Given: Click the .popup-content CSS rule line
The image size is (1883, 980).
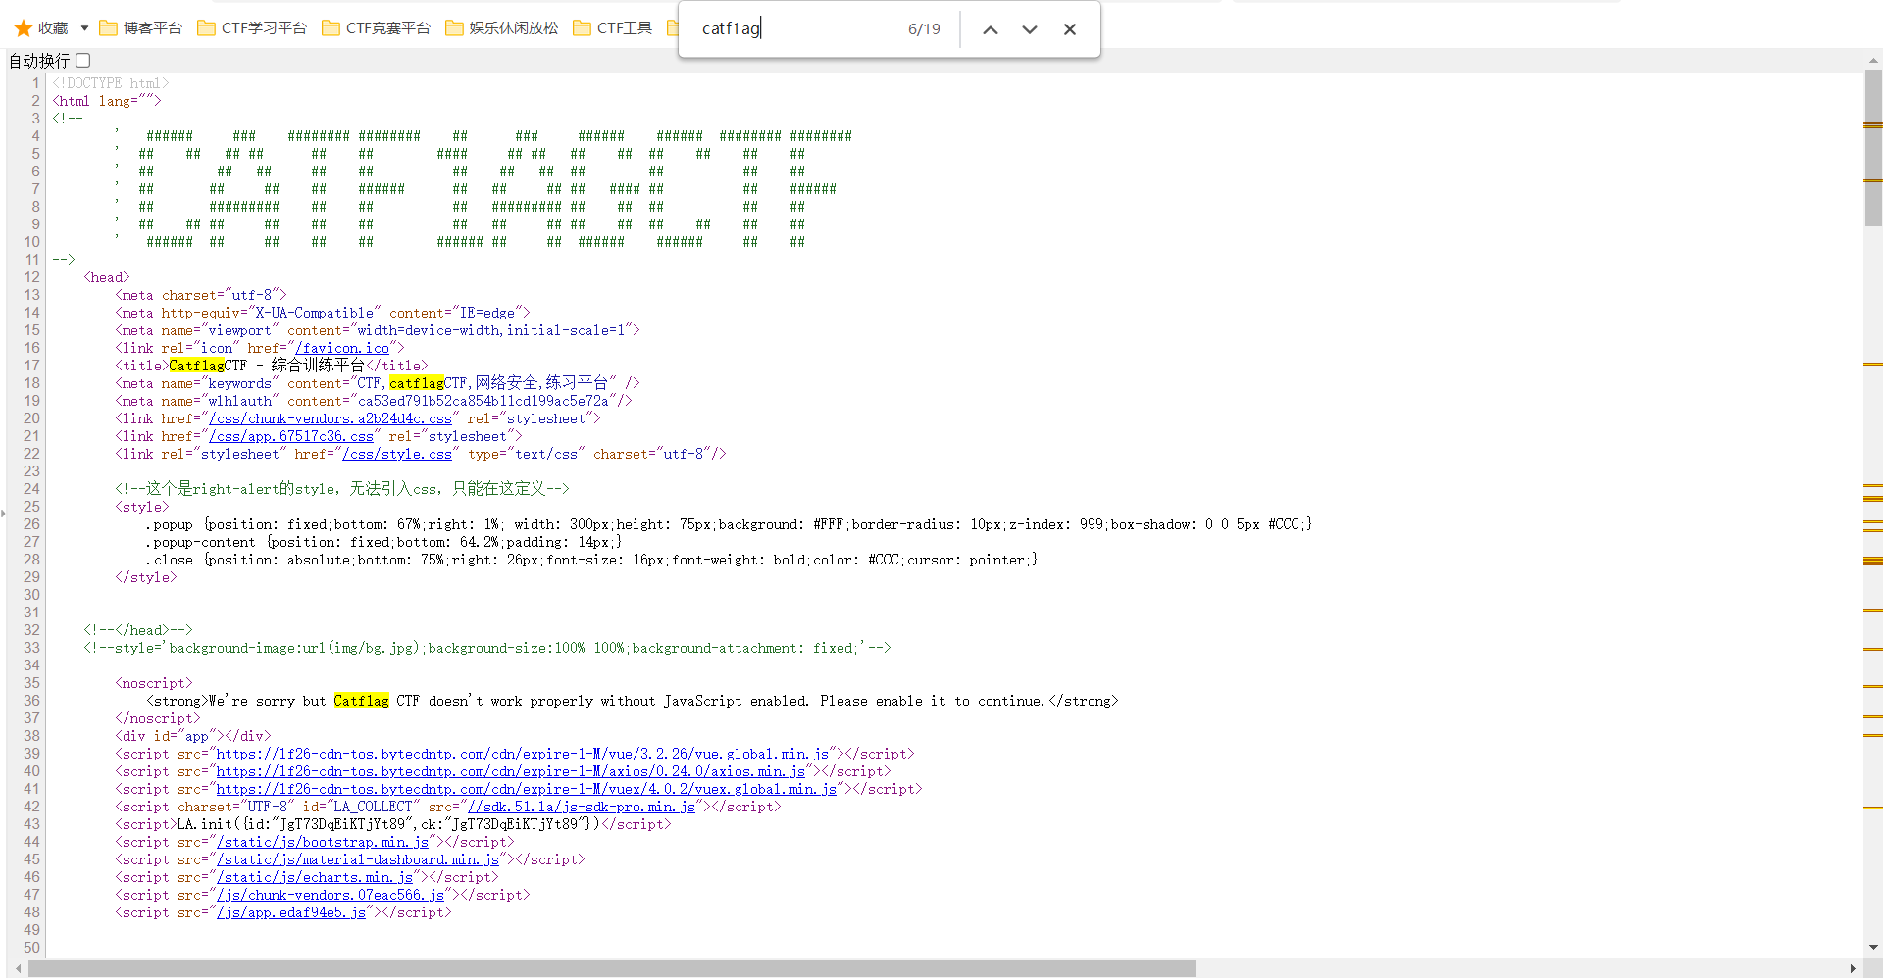Looking at the screenshot, I should point(384,542).
